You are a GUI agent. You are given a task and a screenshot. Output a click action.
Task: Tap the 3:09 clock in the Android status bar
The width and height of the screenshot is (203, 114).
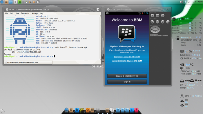[146, 13]
